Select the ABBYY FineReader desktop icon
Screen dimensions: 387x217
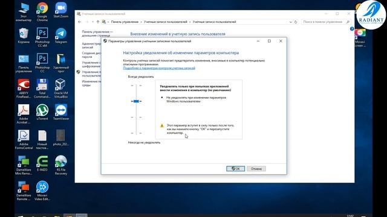pyautogui.click(x=24, y=89)
